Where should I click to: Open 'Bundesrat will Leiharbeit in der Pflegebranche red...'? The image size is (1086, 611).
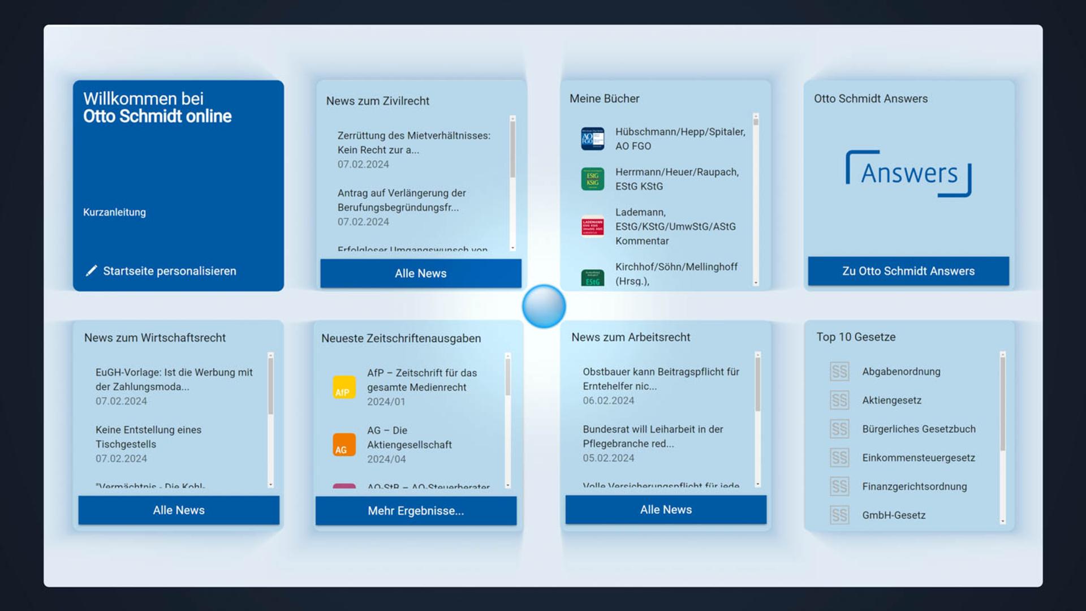coord(653,436)
